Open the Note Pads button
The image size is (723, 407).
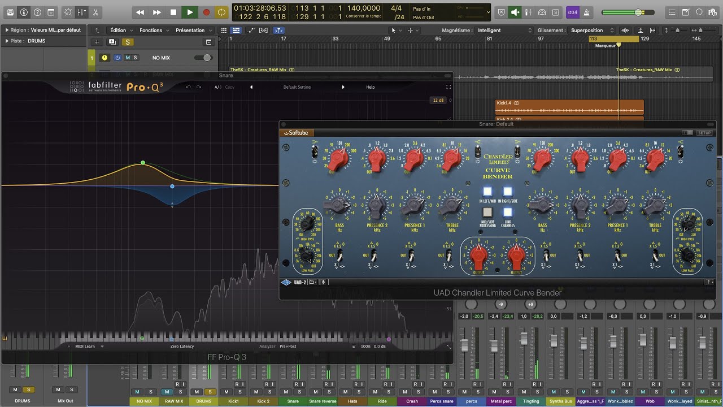[686, 12]
